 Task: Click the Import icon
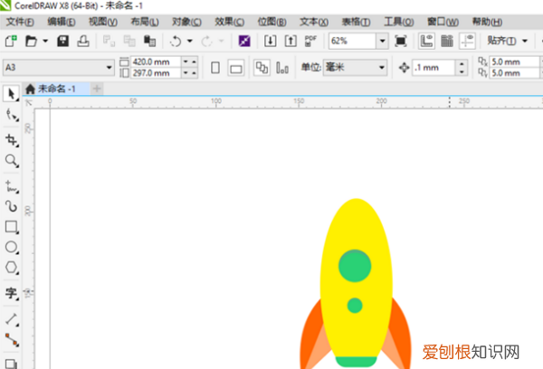pyautogui.click(x=270, y=42)
